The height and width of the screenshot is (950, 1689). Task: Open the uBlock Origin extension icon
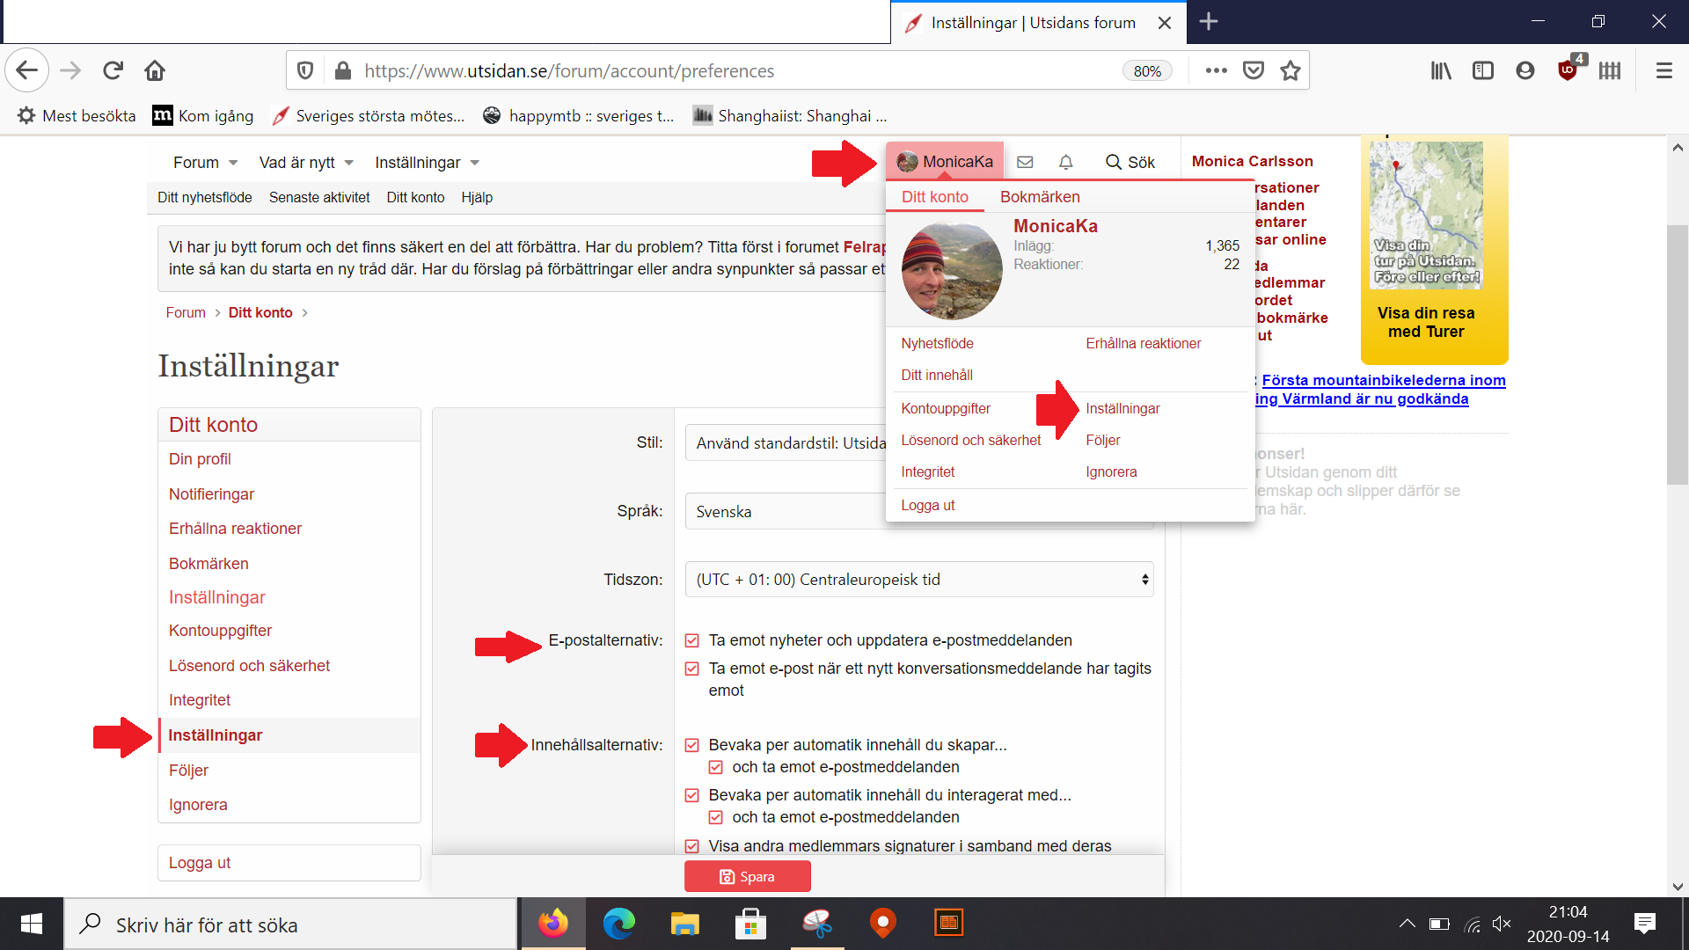[x=1568, y=70]
